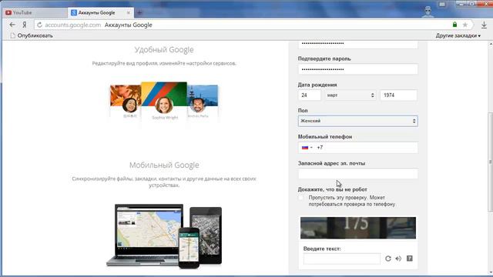
Task: Click the Докажите, что вы не робот text
Action: (x=332, y=189)
